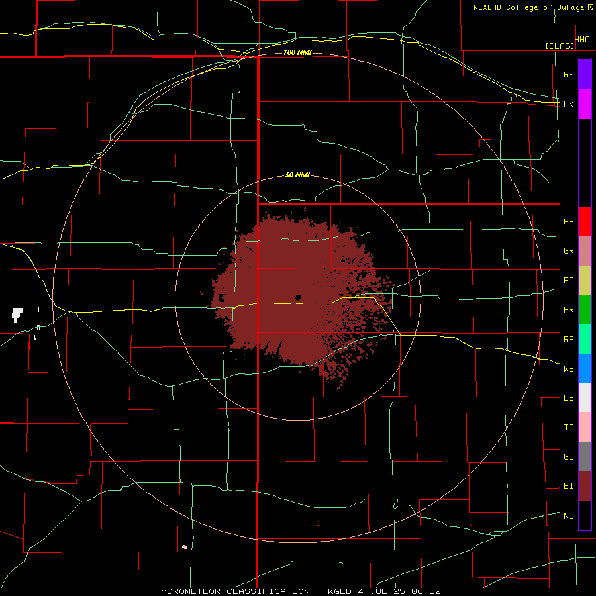
Task: Click the UK magenta legend color
Action: pyautogui.click(x=585, y=104)
